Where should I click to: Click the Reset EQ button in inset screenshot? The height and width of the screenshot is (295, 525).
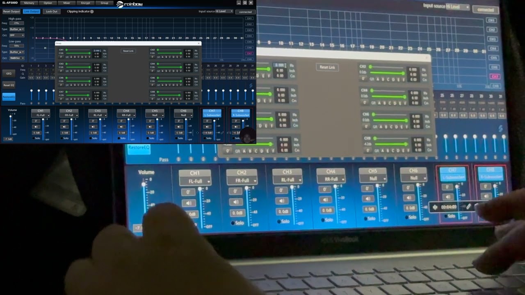coord(9,85)
